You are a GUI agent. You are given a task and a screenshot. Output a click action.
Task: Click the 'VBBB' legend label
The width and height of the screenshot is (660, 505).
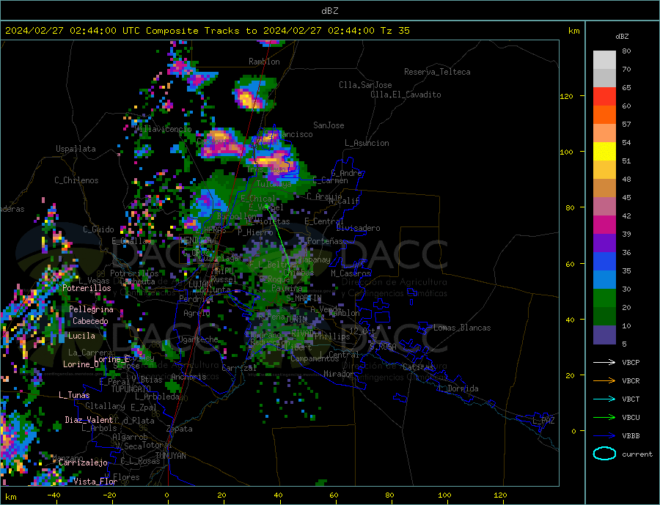pos(631,435)
